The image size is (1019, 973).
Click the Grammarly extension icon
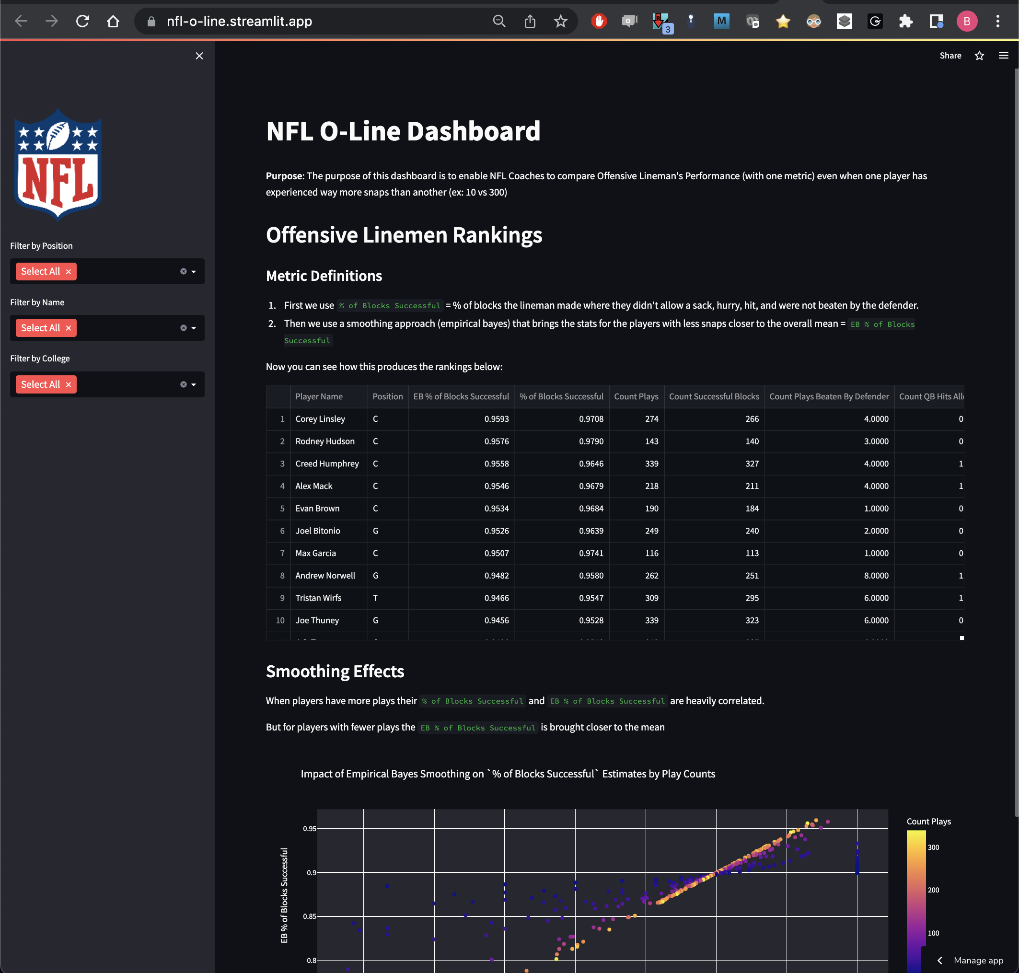[875, 21]
